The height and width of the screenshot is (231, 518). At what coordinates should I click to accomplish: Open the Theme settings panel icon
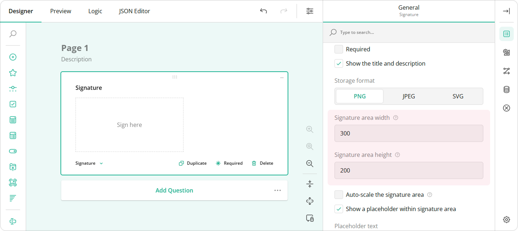[507, 52]
